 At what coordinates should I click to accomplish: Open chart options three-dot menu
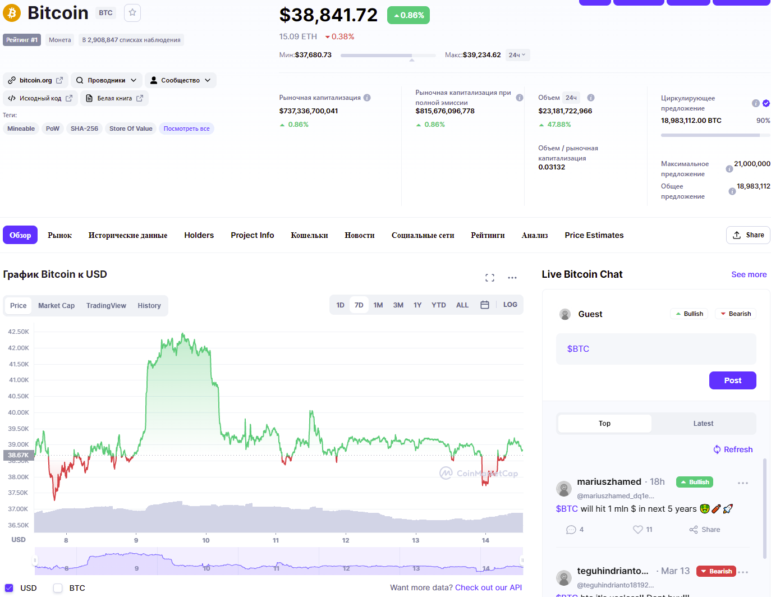tap(512, 278)
